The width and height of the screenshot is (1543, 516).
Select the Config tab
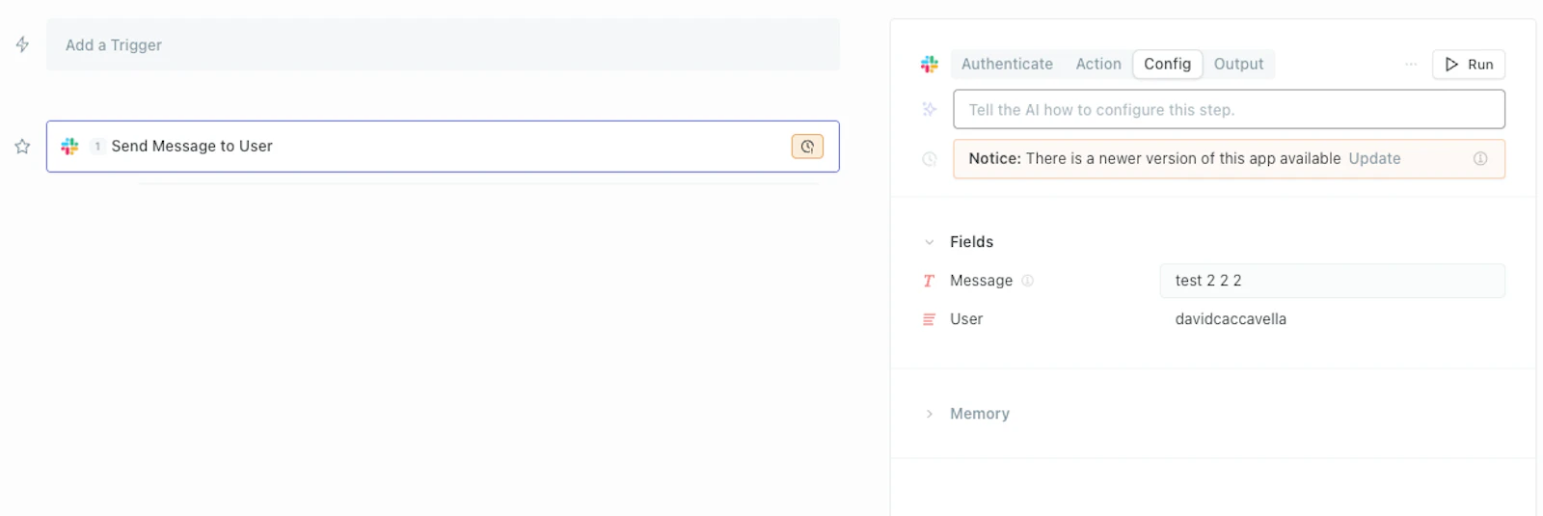(1168, 65)
